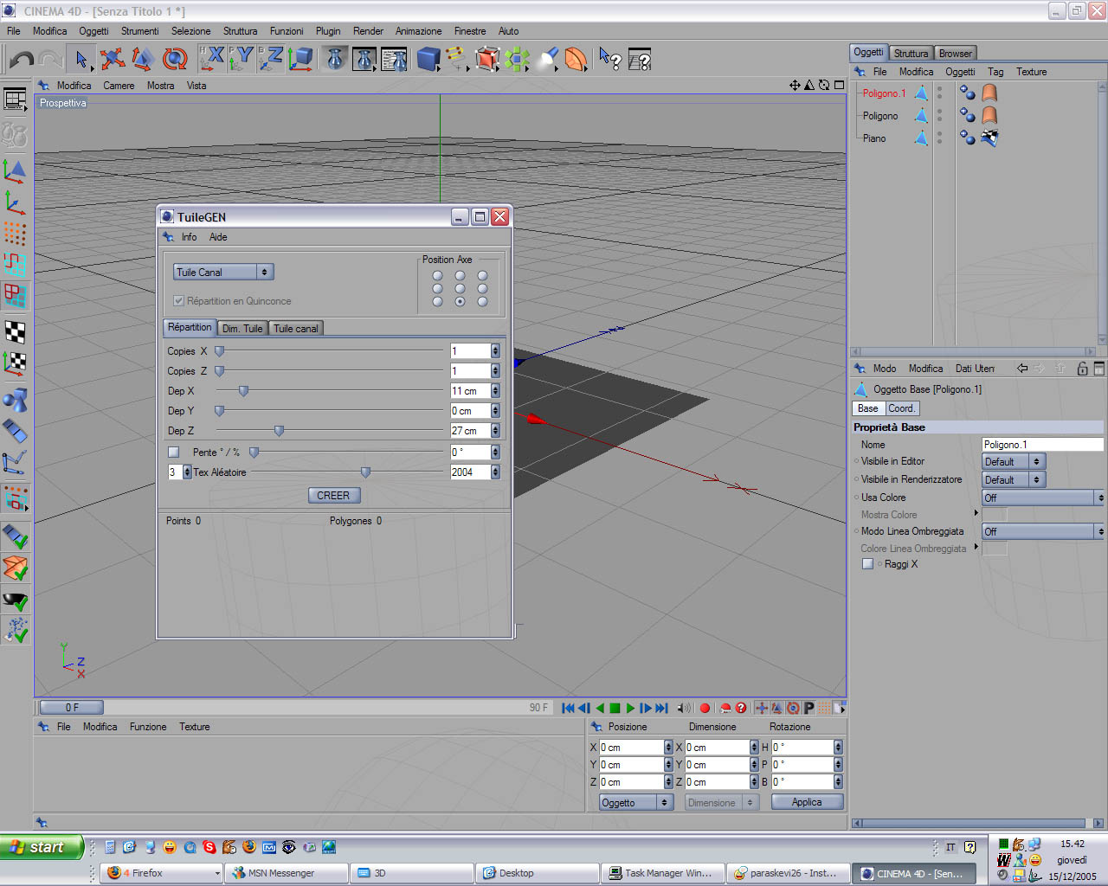Click the green Play forward button

630,708
